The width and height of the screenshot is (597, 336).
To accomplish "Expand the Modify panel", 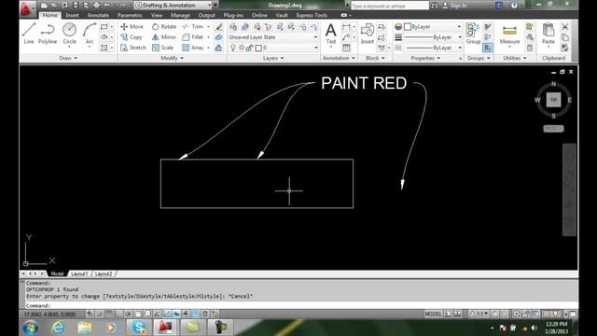I will pyautogui.click(x=172, y=58).
